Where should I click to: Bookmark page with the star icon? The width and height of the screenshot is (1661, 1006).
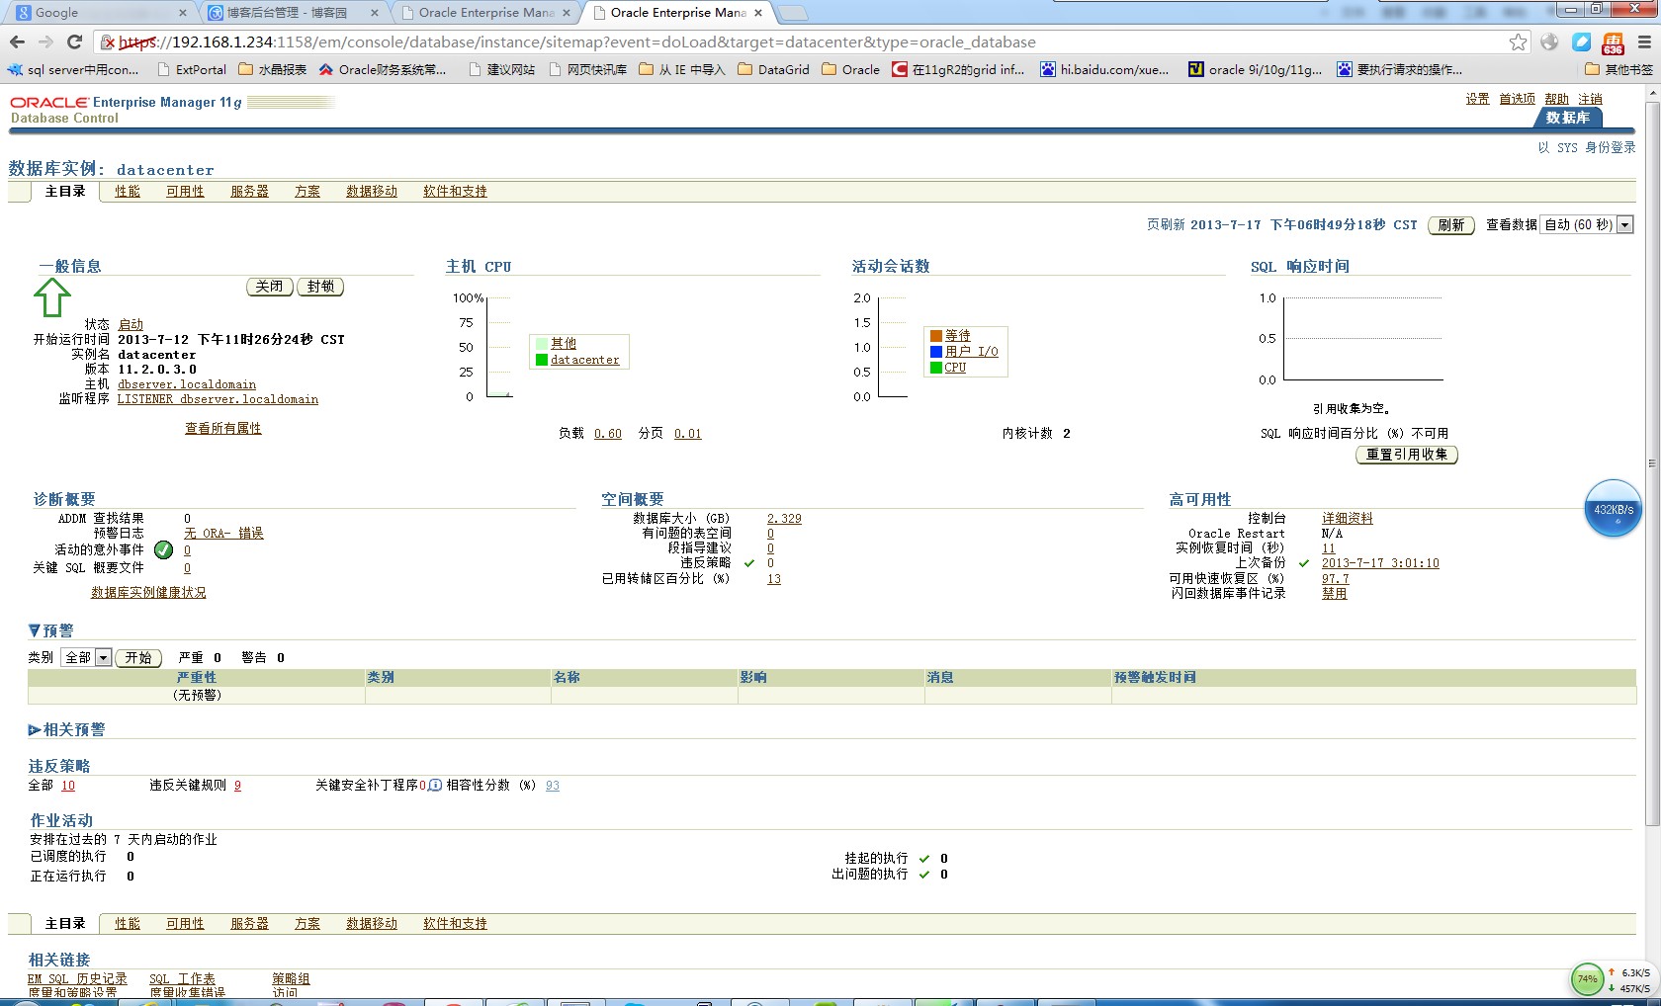click(1518, 42)
